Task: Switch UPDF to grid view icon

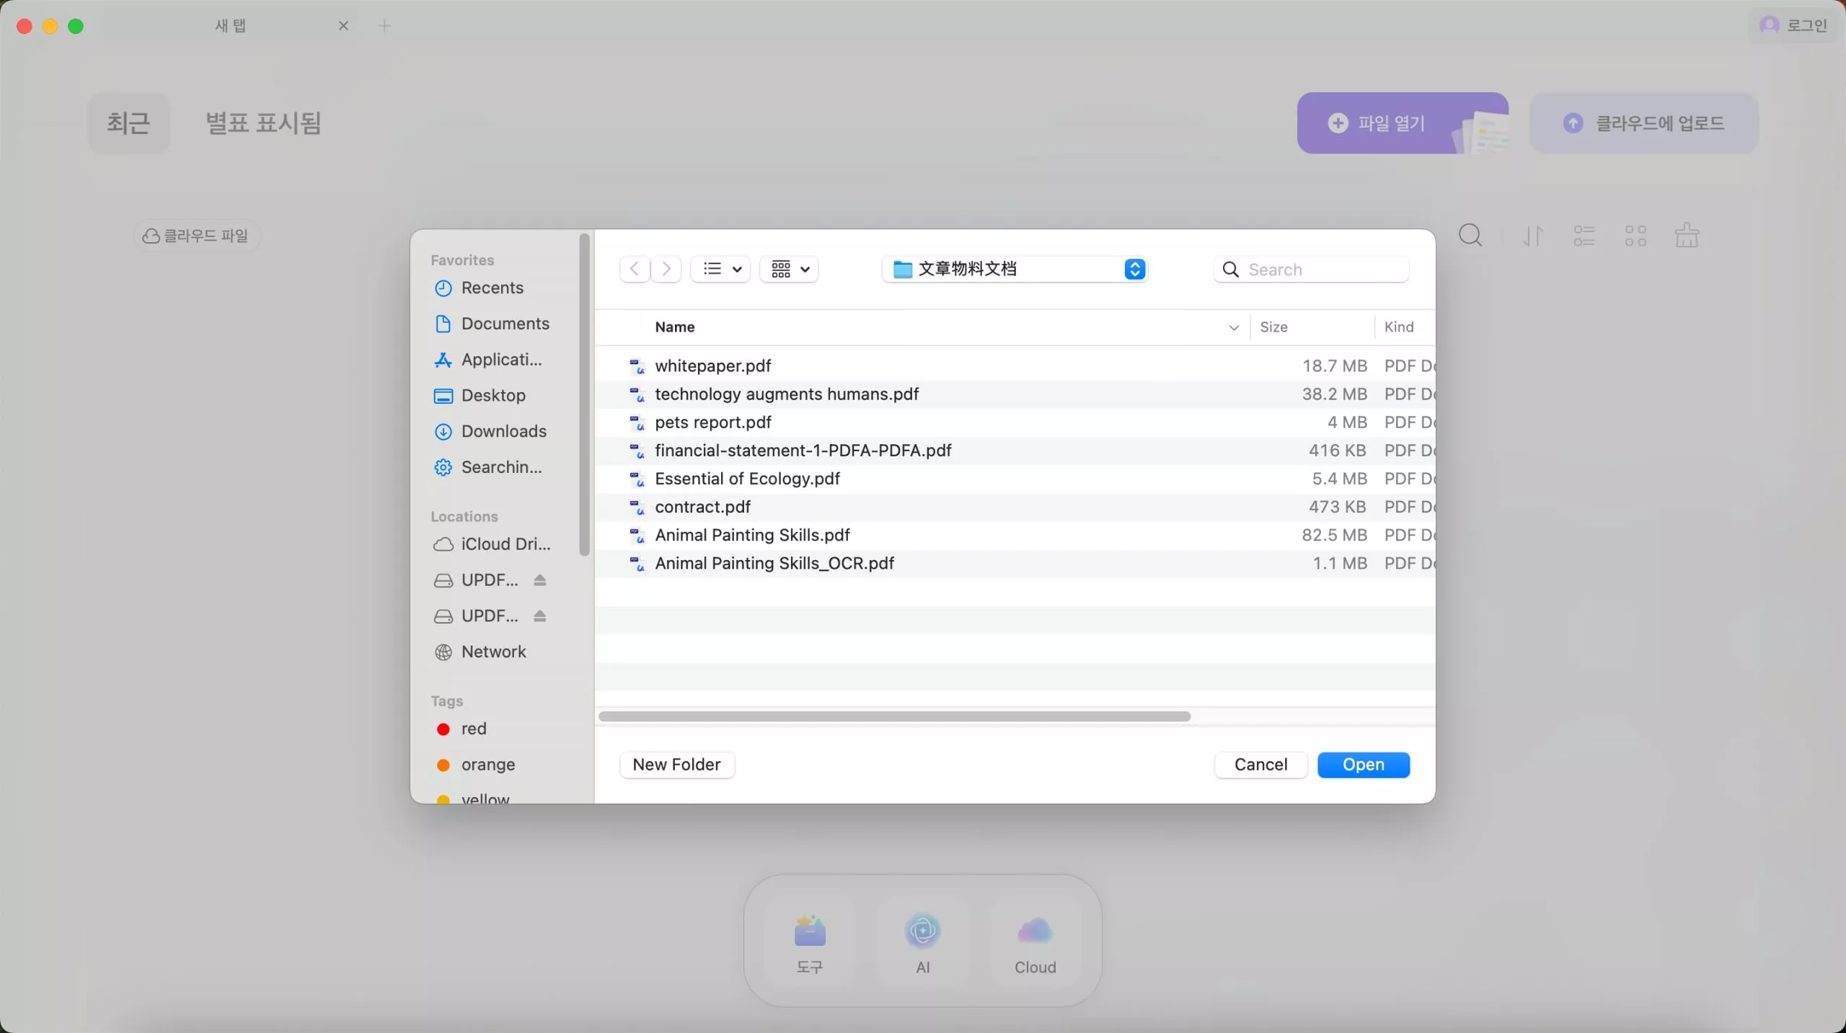Action: coord(1635,236)
